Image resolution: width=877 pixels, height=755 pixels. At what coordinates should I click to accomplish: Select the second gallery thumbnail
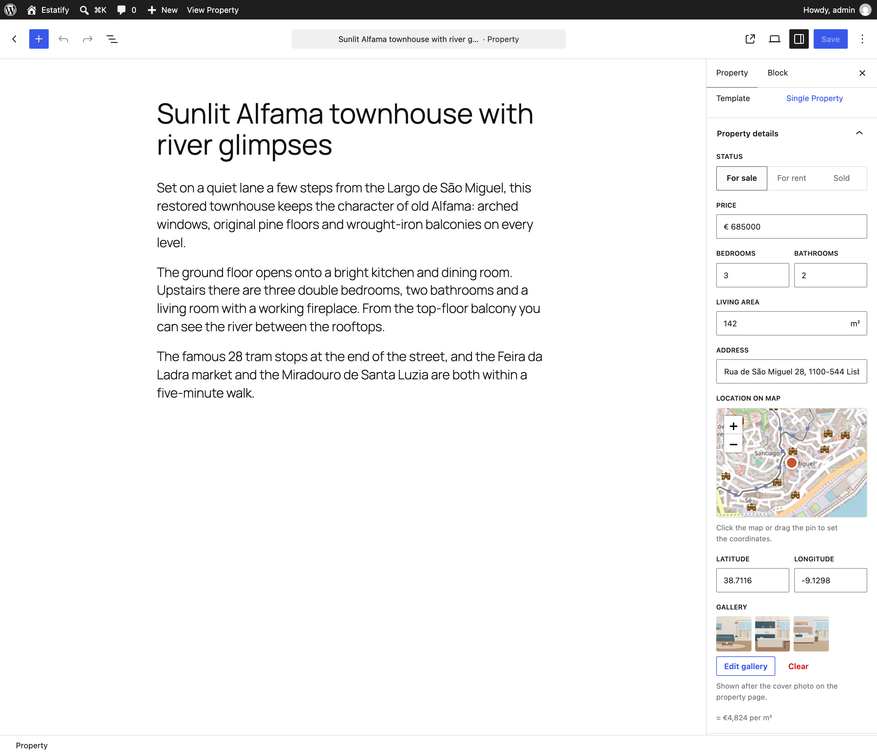click(x=773, y=634)
